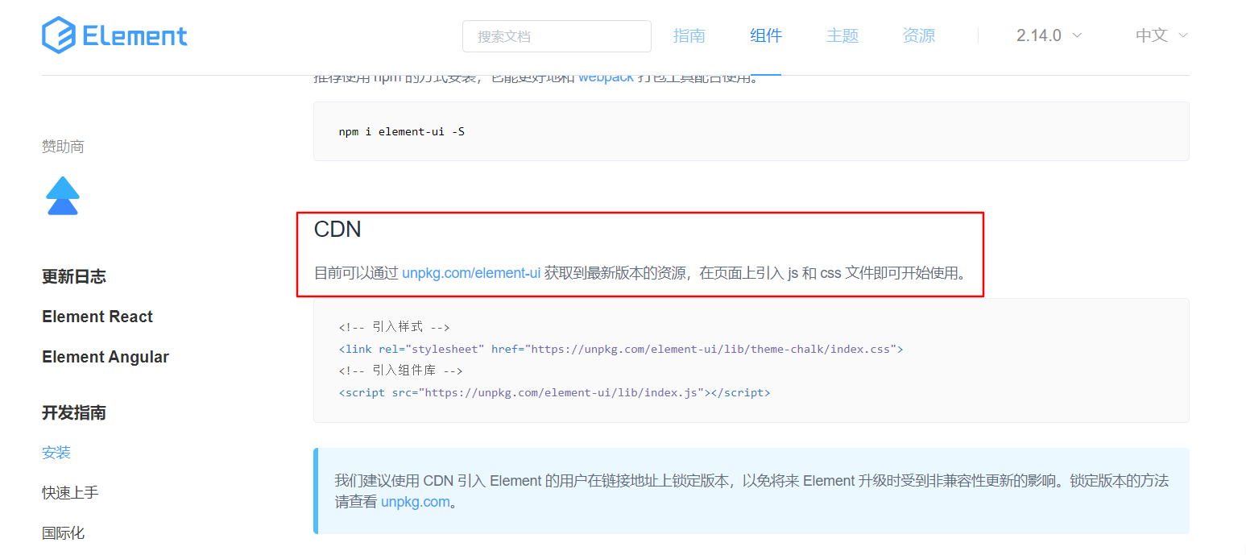Click inside the 搜索文档 search field
Viewport: 1246px width, 555px height.
[x=556, y=36]
